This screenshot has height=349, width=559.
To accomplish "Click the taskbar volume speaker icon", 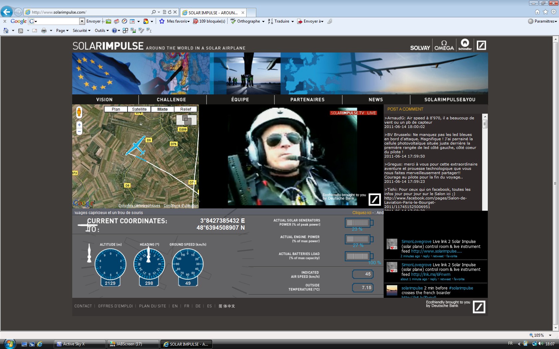I will coord(541,344).
